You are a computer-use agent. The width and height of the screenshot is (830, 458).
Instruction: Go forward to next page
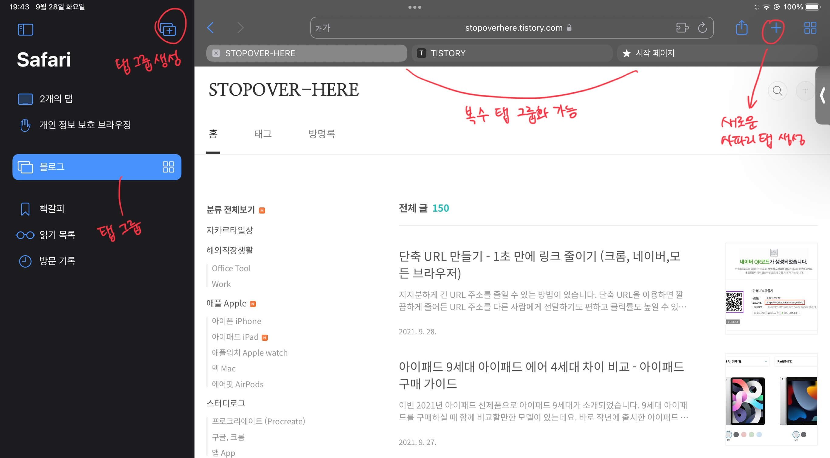pyautogui.click(x=240, y=28)
